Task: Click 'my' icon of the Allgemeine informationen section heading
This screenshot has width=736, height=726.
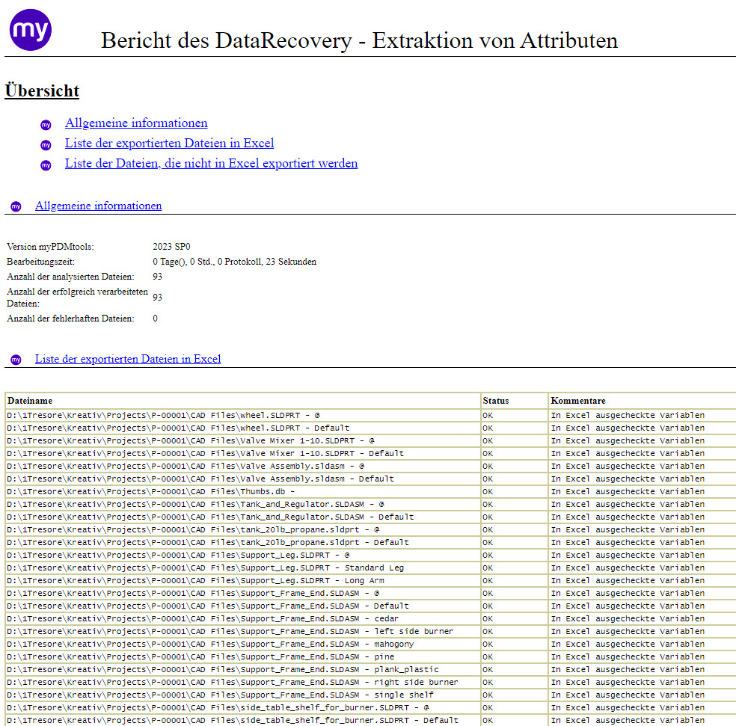Action: [x=16, y=206]
